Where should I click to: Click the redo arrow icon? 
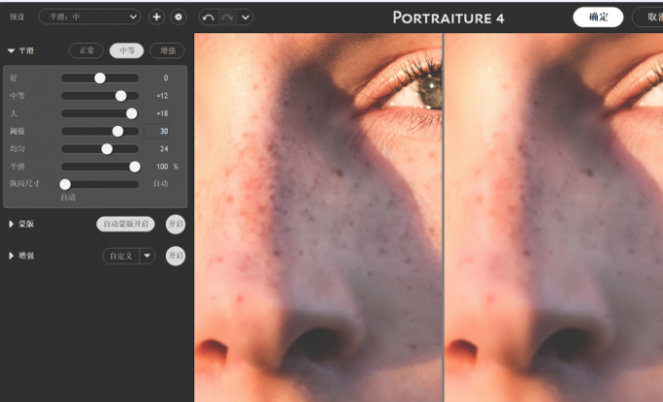[226, 18]
